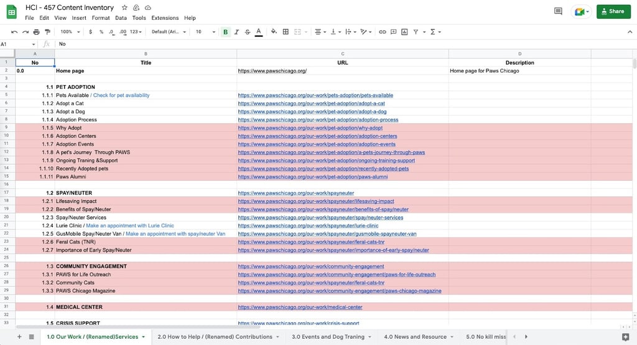The height and width of the screenshot is (345, 637).
Task: Increase decimal places
Action: click(x=123, y=32)
